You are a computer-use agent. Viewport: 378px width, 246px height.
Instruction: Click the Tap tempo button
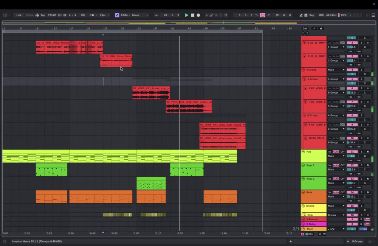(43, 15)
